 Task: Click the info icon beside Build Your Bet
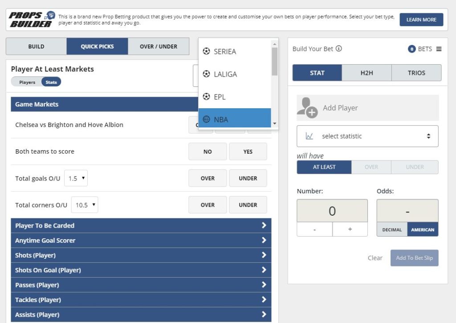[x=339, y=49]
